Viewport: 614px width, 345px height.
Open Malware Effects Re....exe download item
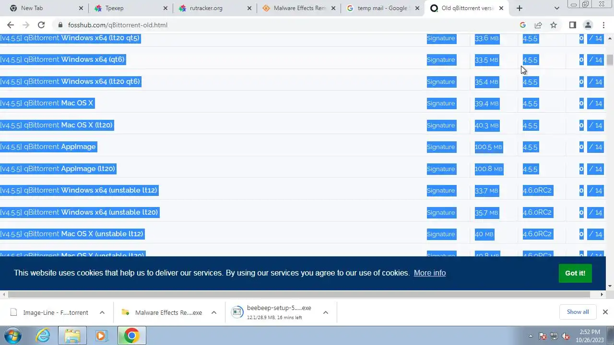[x=162, y=312]
